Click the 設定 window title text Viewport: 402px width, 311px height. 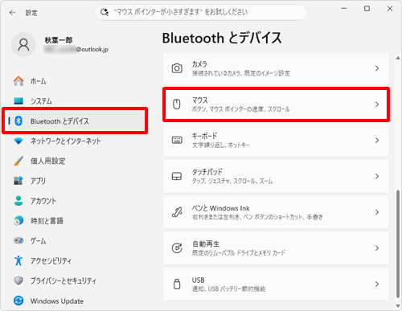(x=31, y=13)
